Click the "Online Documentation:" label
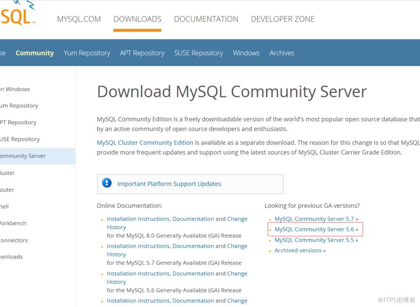 pyautogui.click(x=129, y=206)
